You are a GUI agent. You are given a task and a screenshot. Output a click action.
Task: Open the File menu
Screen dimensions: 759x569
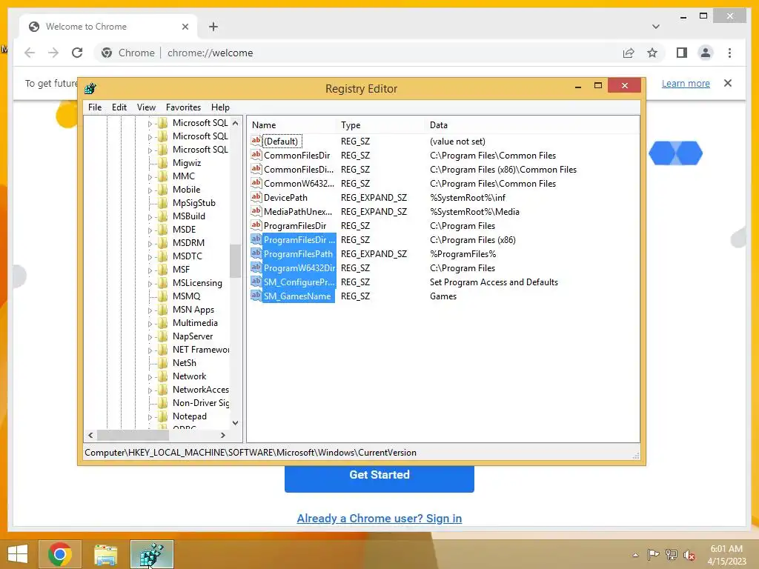click(x=95, y=107)
